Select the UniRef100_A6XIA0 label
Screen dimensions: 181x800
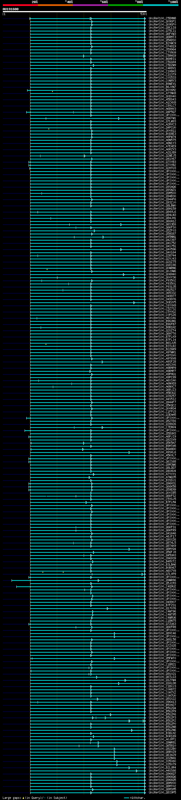tap(162, 381)
